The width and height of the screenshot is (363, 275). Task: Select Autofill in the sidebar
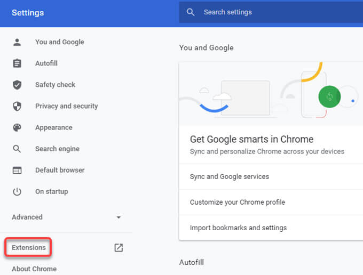(46, 63)
